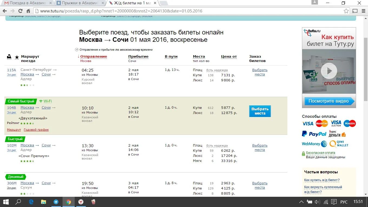Open Как вернуть купленный ж/д билет link
The height and width of the screenshot is (207, 368).
(323, 189)
